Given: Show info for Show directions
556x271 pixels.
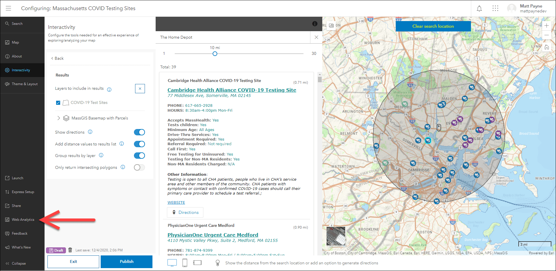Looking at the screenshot, I should click(x=90, y=132).
